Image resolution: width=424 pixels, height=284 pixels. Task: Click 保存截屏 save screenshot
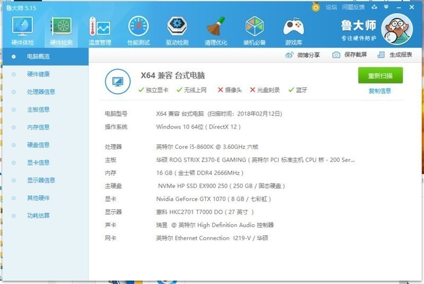point(349,55)
